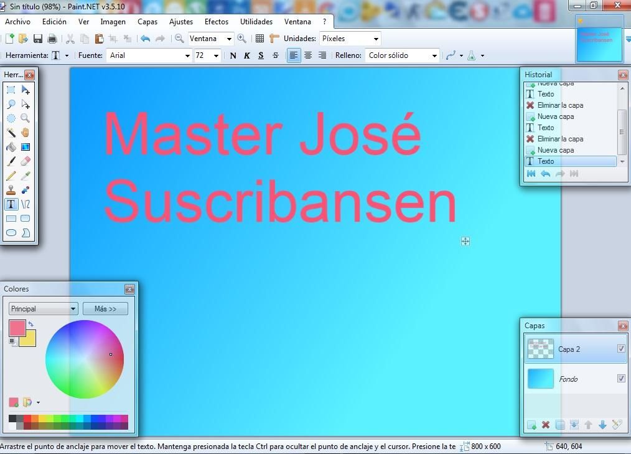Pick the Paint Bucket tool

click(11, 148)
